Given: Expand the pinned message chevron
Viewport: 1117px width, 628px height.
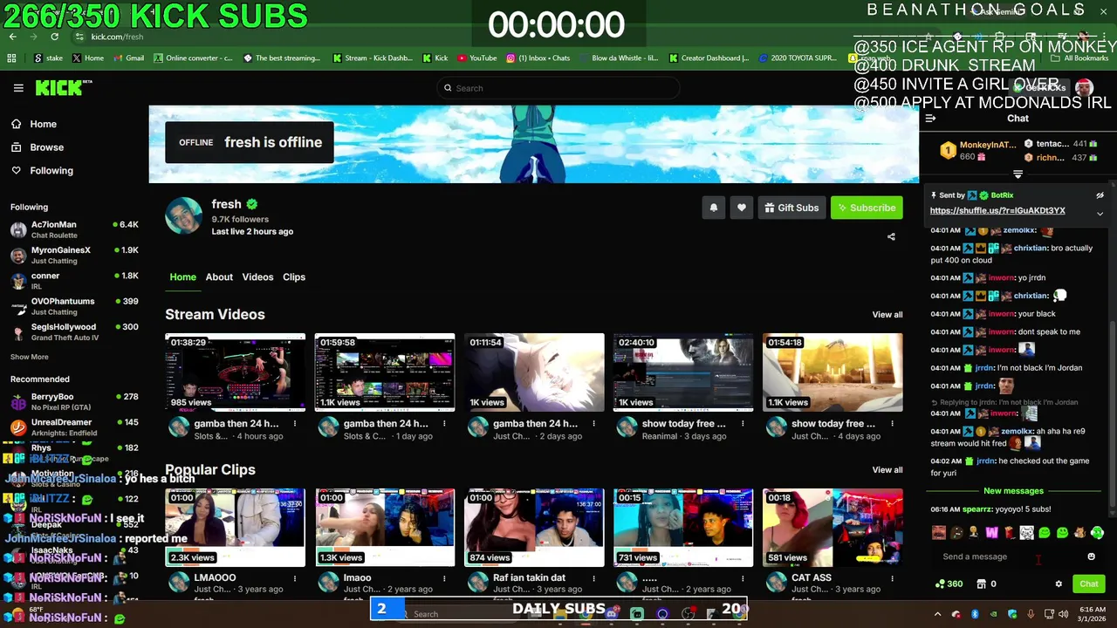Looking at the screenshot, I should (1100, 213).
